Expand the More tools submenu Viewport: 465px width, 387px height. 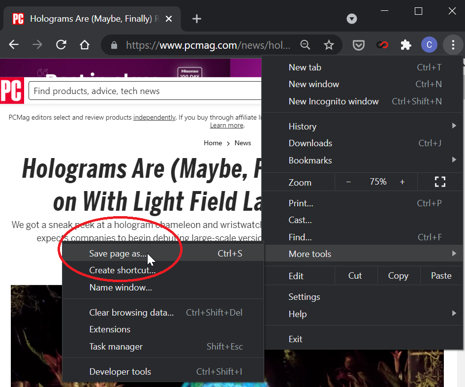click(363, 254)
